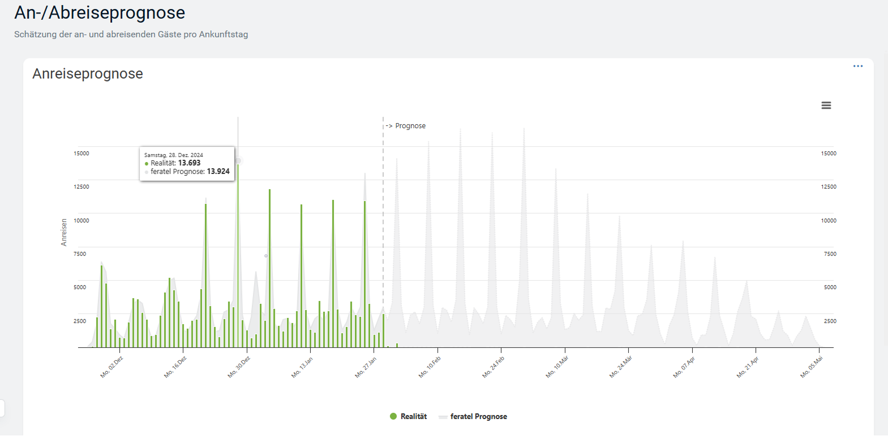Click the highlighted data point for 28. Dez.
This screenshot has height=445, width=888.
coord(238,161)
